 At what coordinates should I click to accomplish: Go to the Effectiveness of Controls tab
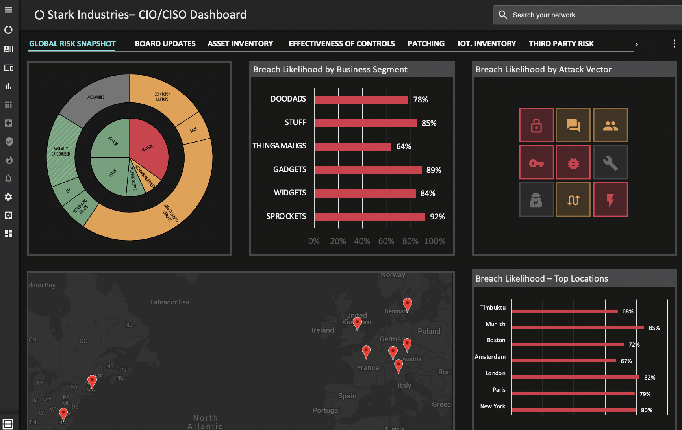tap(341, 44)
